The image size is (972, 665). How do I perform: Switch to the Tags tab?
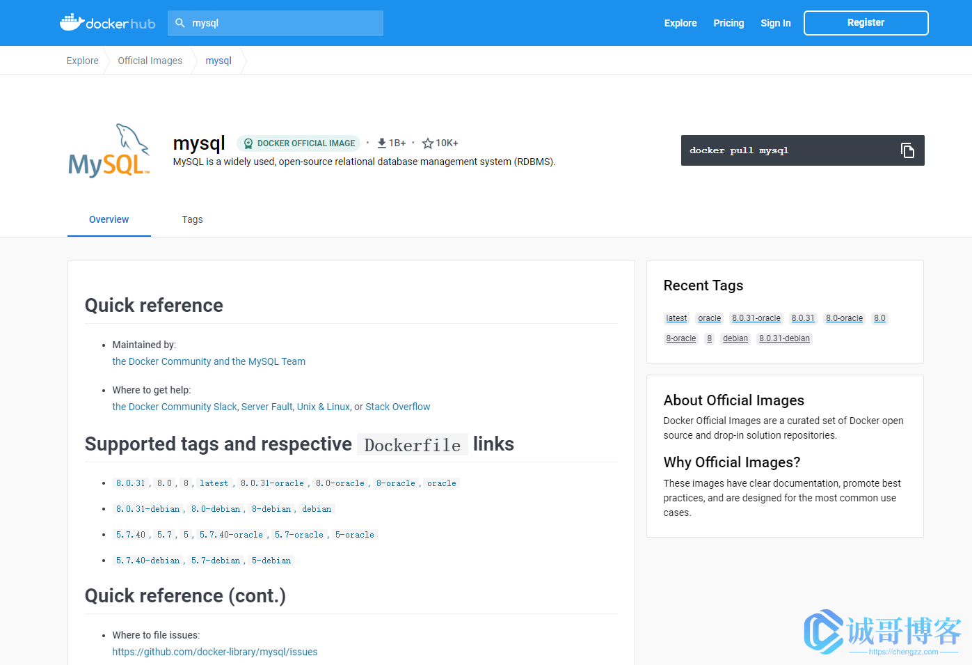(x=193, y=219)
